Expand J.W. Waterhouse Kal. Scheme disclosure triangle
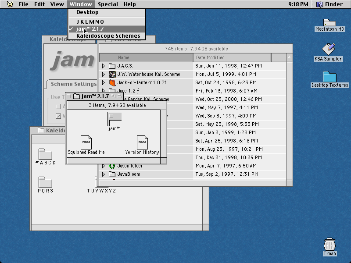 click(x=104, y=74)
